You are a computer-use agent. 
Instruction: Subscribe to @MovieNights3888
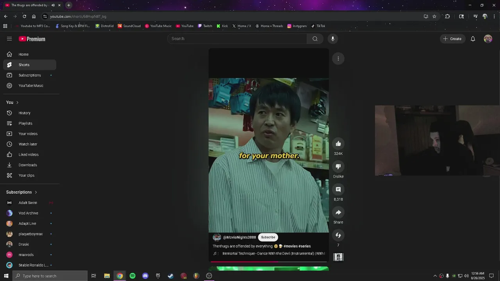[x=268, y=237]
